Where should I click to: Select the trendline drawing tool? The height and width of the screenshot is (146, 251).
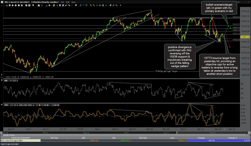click(x=83, y=5)
